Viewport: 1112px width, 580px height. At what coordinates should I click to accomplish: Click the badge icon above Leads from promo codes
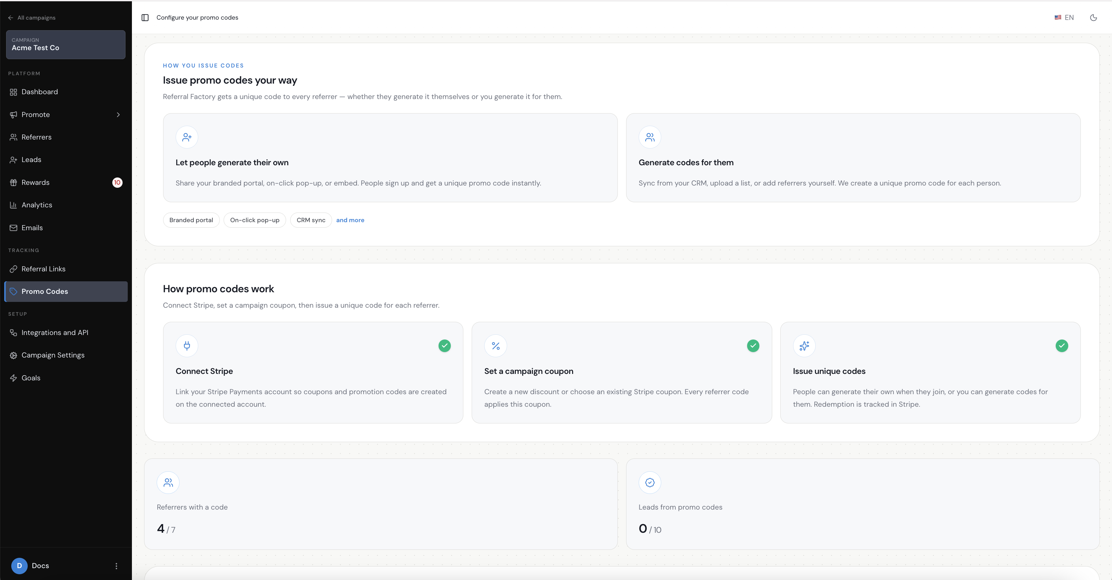click(650, 483)
